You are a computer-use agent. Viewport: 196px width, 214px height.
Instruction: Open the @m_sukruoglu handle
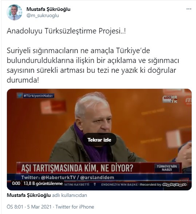tap(43, 15)
